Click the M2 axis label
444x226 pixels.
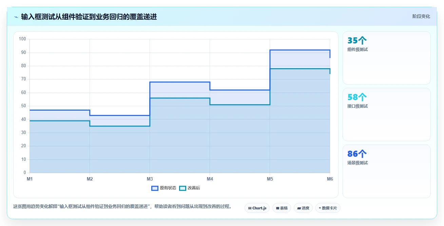tap(90, 179)
